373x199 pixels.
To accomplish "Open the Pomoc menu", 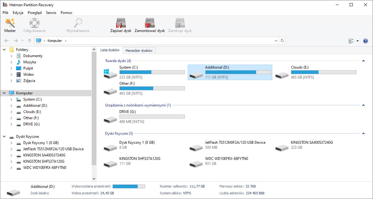I will point(67,13).
